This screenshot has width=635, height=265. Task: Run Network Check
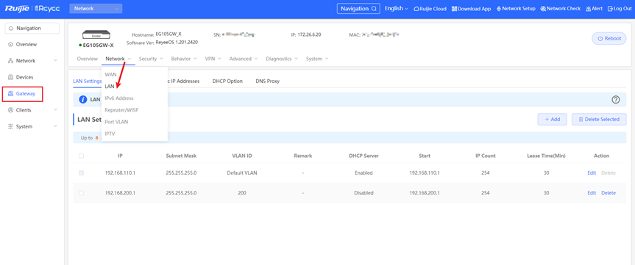click(x=560, y=9)
